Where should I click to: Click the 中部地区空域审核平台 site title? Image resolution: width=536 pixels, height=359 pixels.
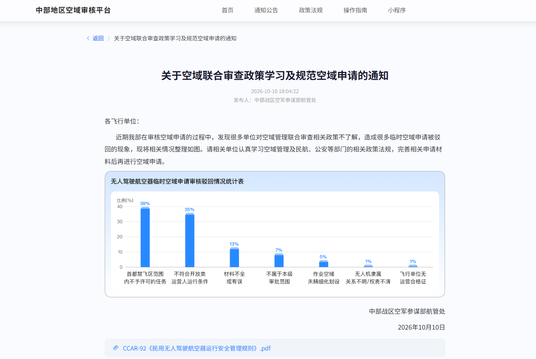[x=73, y=10]
